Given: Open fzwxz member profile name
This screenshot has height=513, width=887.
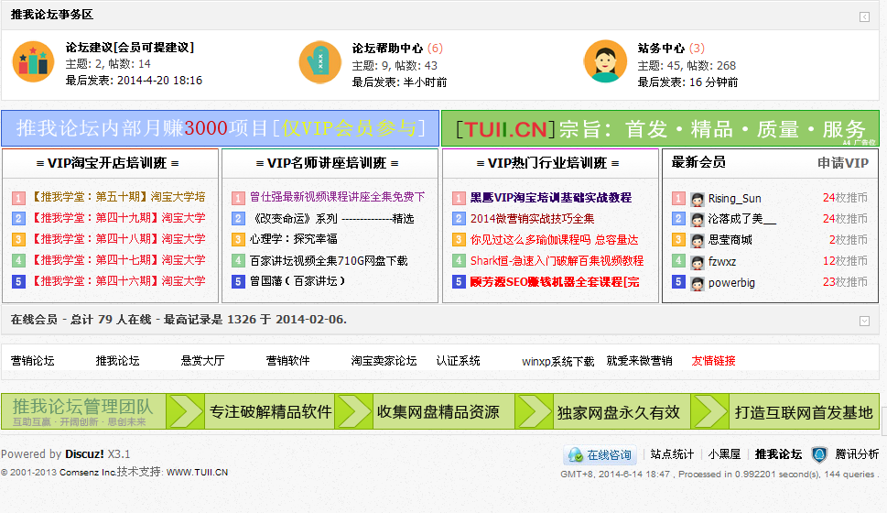Looking at the screenshot, I should [722, 262].
